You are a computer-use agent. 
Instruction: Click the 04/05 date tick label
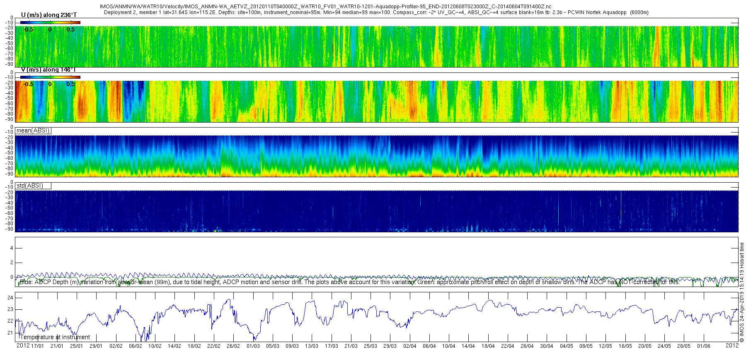tap(566, 346)
